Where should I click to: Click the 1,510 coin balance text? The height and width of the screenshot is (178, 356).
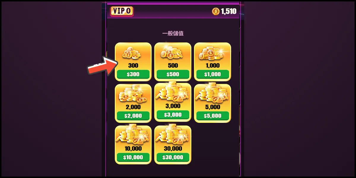(x=229, y=12)
